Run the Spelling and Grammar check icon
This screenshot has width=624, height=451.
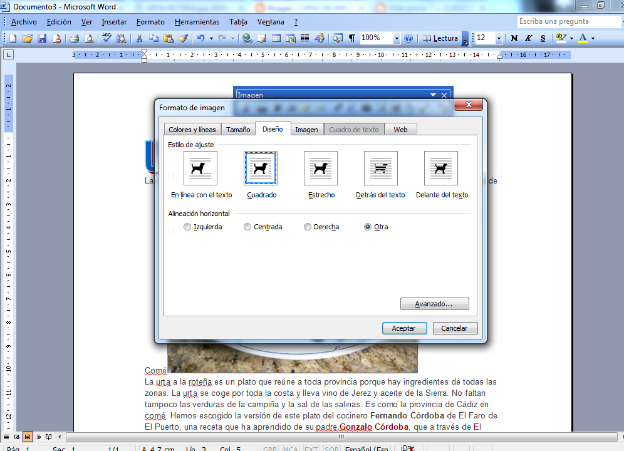coord(105,38)
